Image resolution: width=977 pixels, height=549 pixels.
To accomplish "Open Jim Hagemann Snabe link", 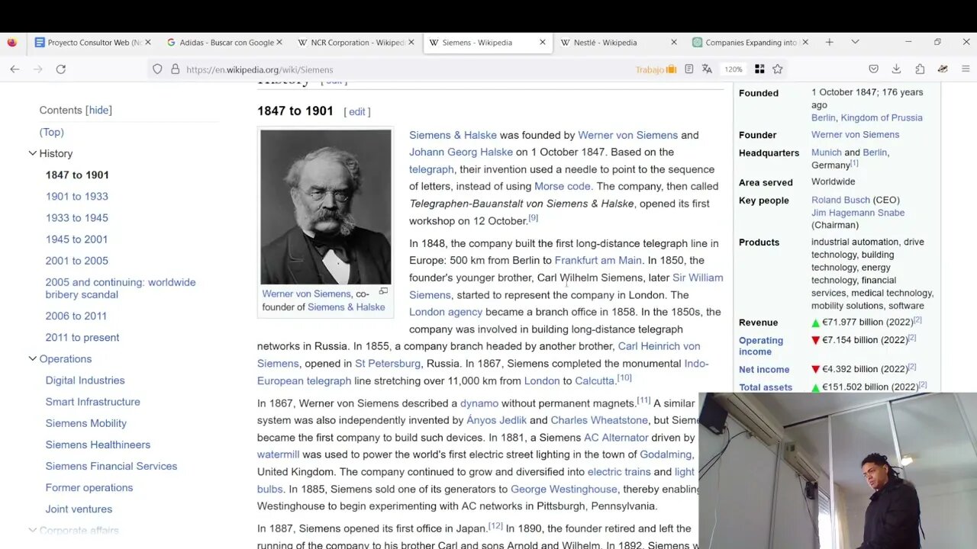I will point(858,213).
